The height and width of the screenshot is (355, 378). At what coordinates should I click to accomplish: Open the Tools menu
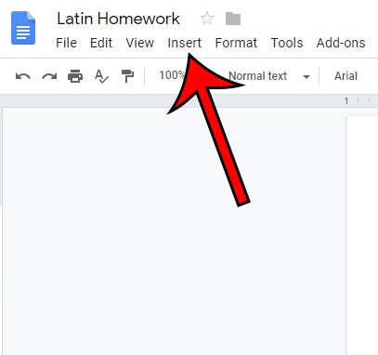(287, 43)
